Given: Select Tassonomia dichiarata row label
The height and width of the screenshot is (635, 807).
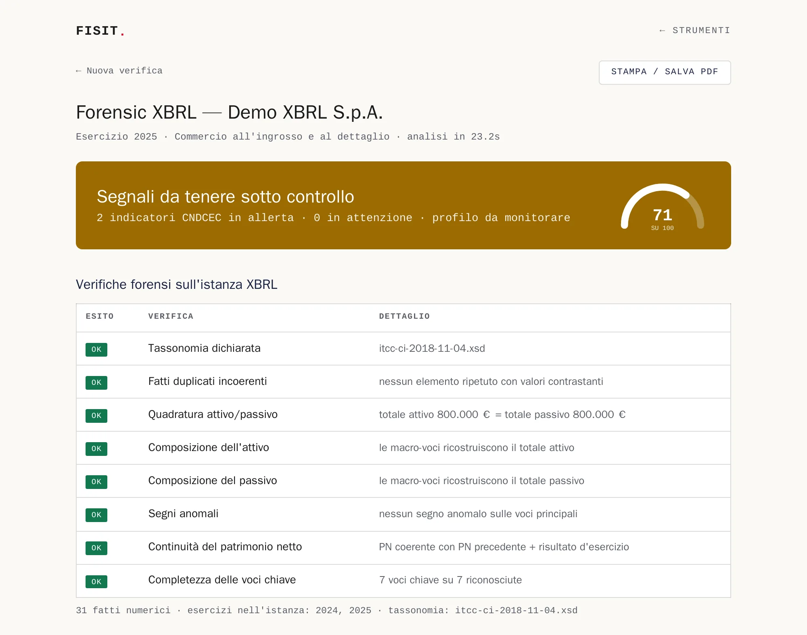Looking at the screenshot, I should [x=204, y=348].
